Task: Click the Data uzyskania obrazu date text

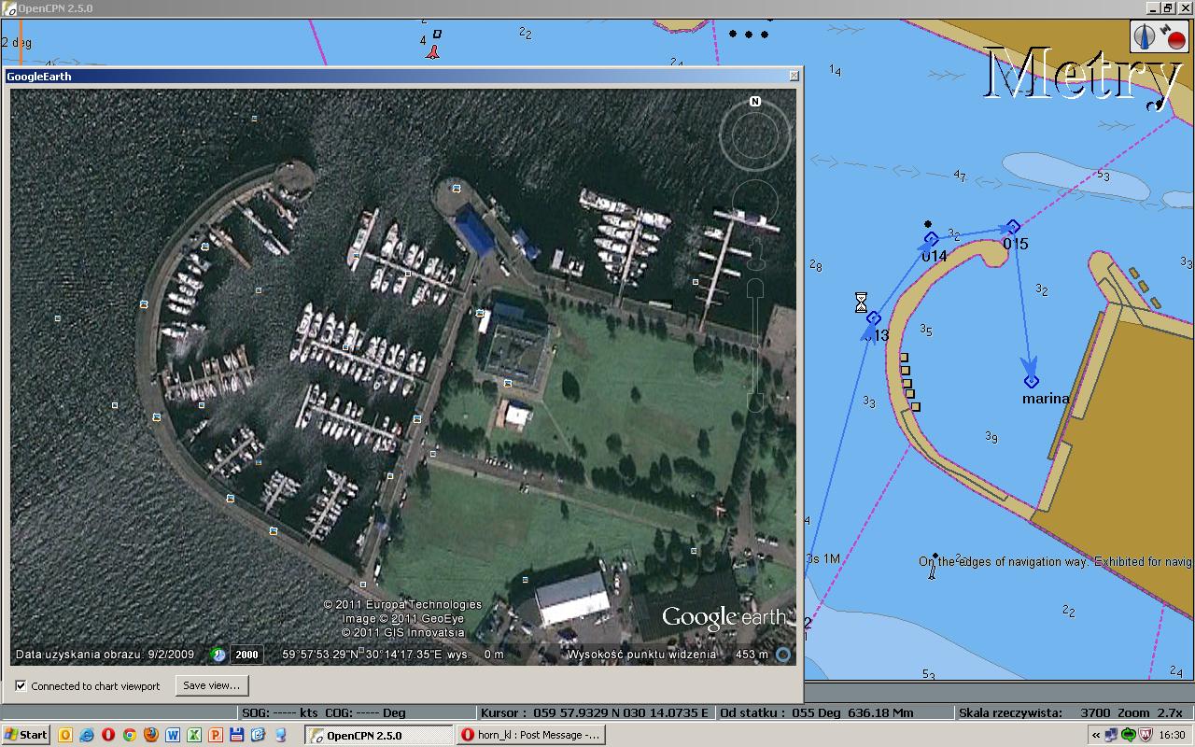Action: click(105, 655)
